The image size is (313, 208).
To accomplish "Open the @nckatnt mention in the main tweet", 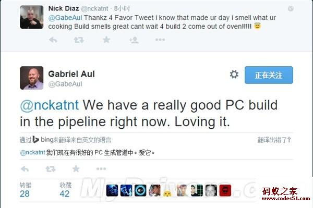I will 50,105.
